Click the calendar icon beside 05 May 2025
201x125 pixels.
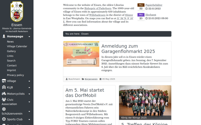(100, 79)
